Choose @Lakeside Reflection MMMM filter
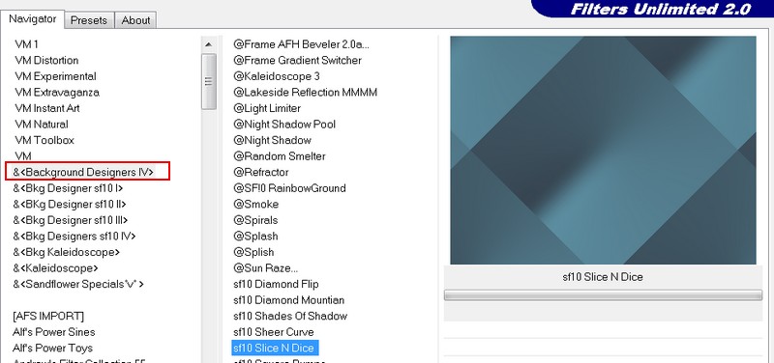 pos(305,92)
